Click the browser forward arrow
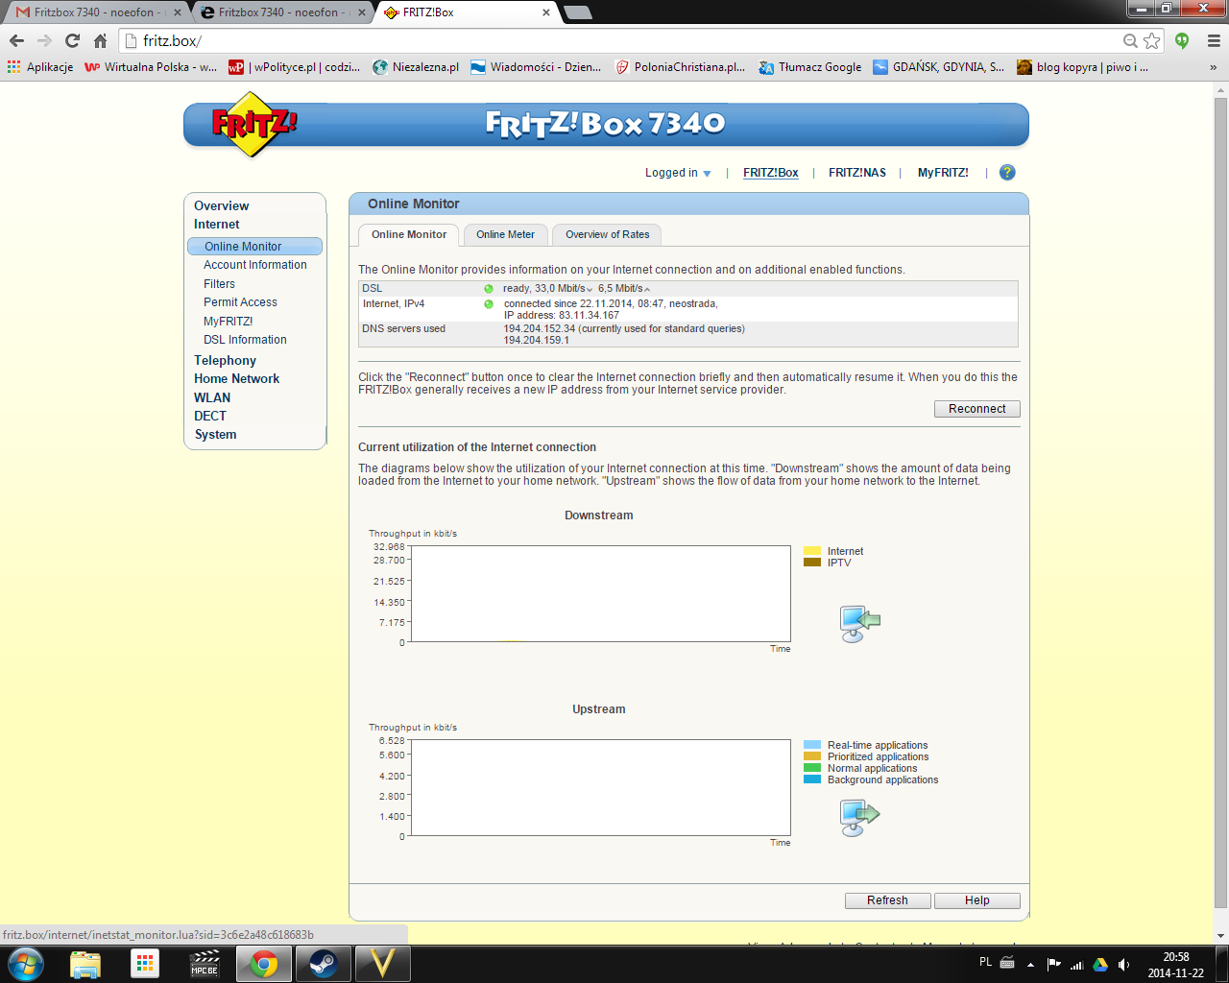1229x983 pixels. pyautogui.click(x=44, y=40)
